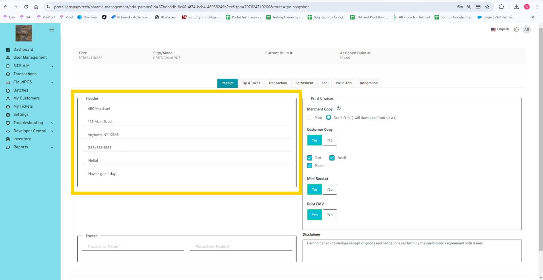Image resolution: width=543 pixels, height=280 pixels.
Task: Uncheck the Email checkbox
Action: [x=332, y=158]
